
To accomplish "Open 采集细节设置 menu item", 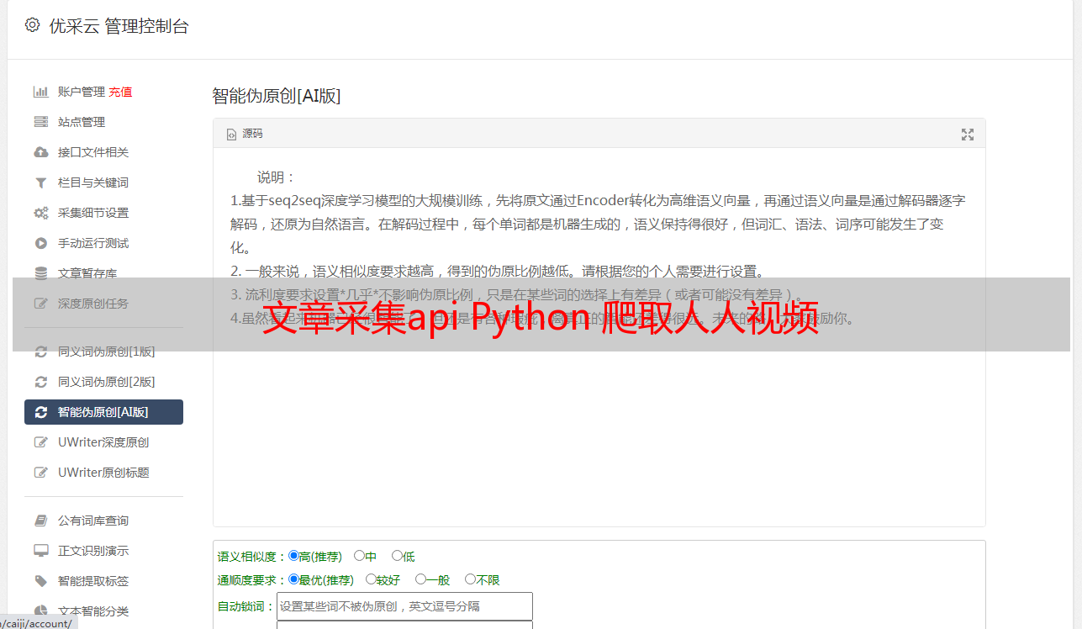I will [93, 213].
